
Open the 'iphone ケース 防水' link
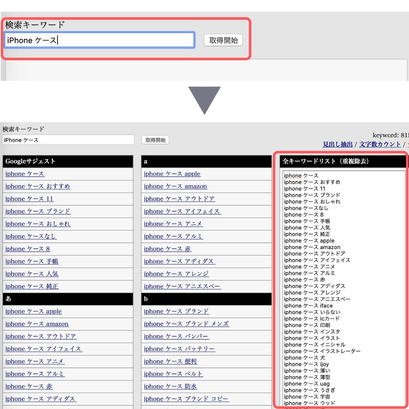(x=170, y=387)
